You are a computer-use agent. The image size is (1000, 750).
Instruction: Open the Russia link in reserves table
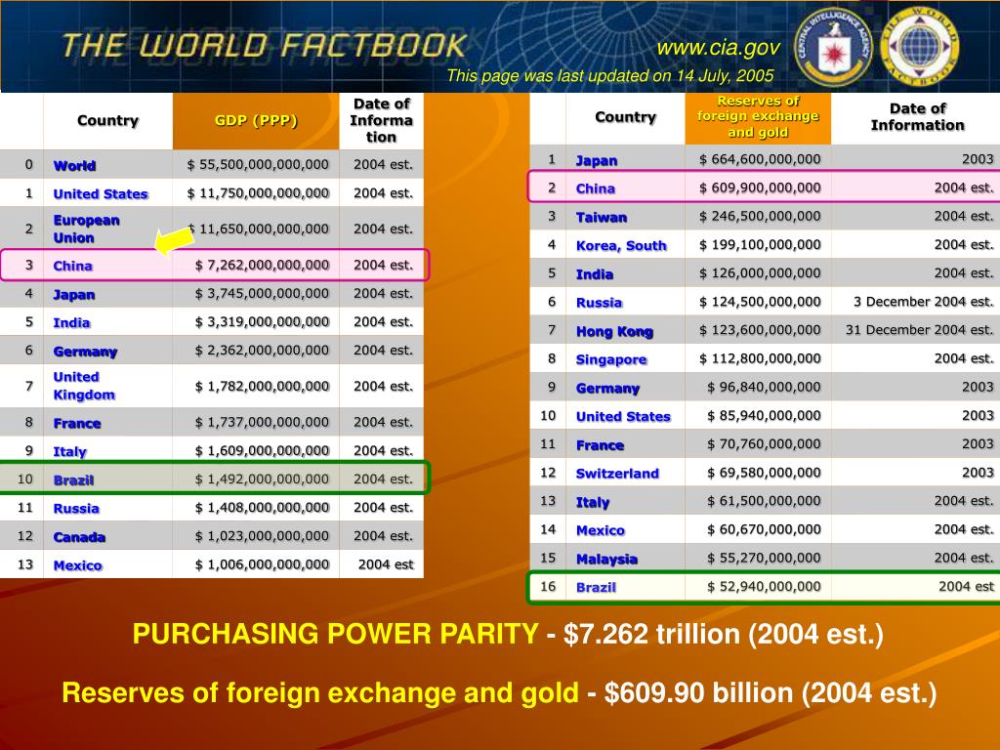point(599,303)
